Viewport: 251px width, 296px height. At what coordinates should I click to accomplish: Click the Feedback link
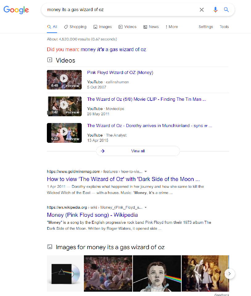point(222,294)
